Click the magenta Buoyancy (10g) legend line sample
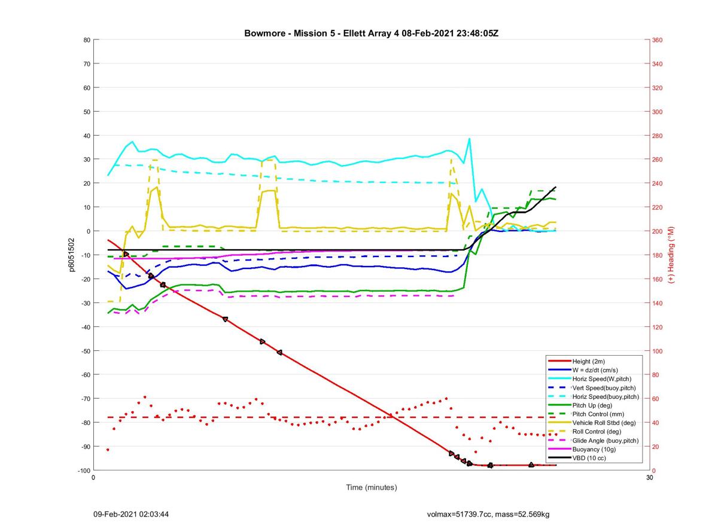Viewport: 718px width, 529px height. 558,449
